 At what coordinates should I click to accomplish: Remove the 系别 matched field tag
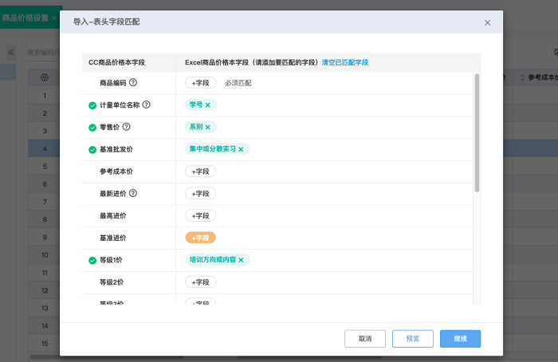click(x=208, y=127)
